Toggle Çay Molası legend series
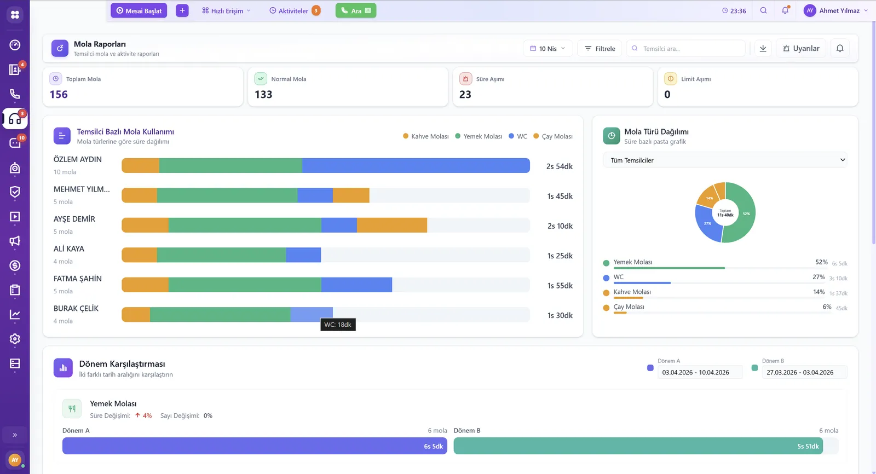Screen dimensions: 876x474 553,136
